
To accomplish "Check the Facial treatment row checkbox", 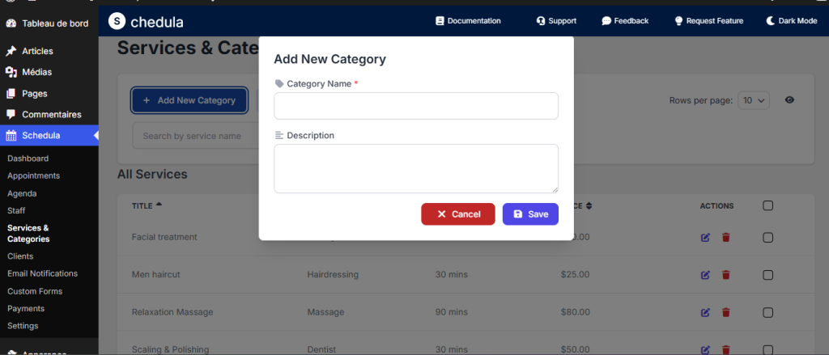I will tap(767, 238).
